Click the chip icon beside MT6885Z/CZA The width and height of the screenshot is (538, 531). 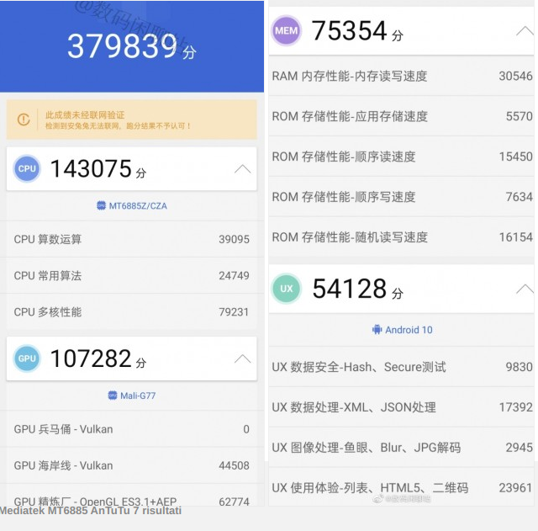tap(101, 205)
